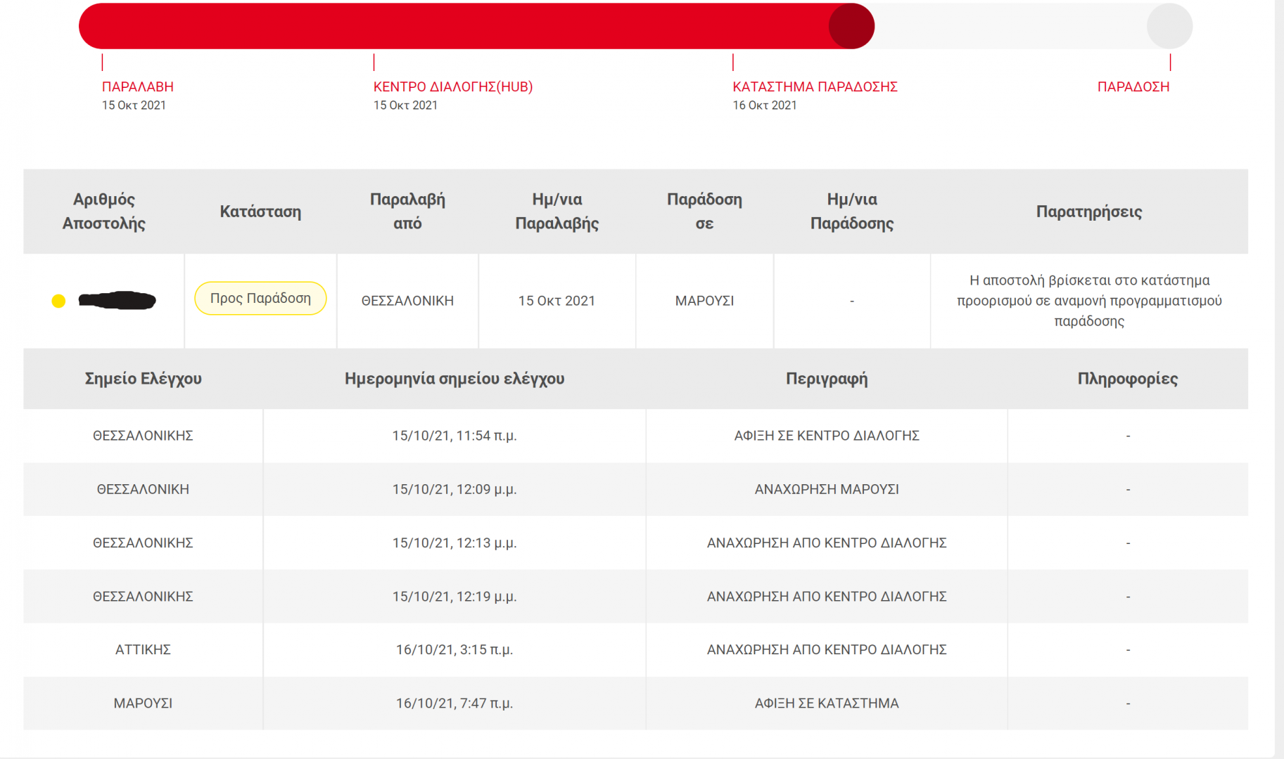Click the 'Περιγραφή' column header
Image resolution: width=1284 pixels, height=759 pixels.
click(x=827, y=379)
